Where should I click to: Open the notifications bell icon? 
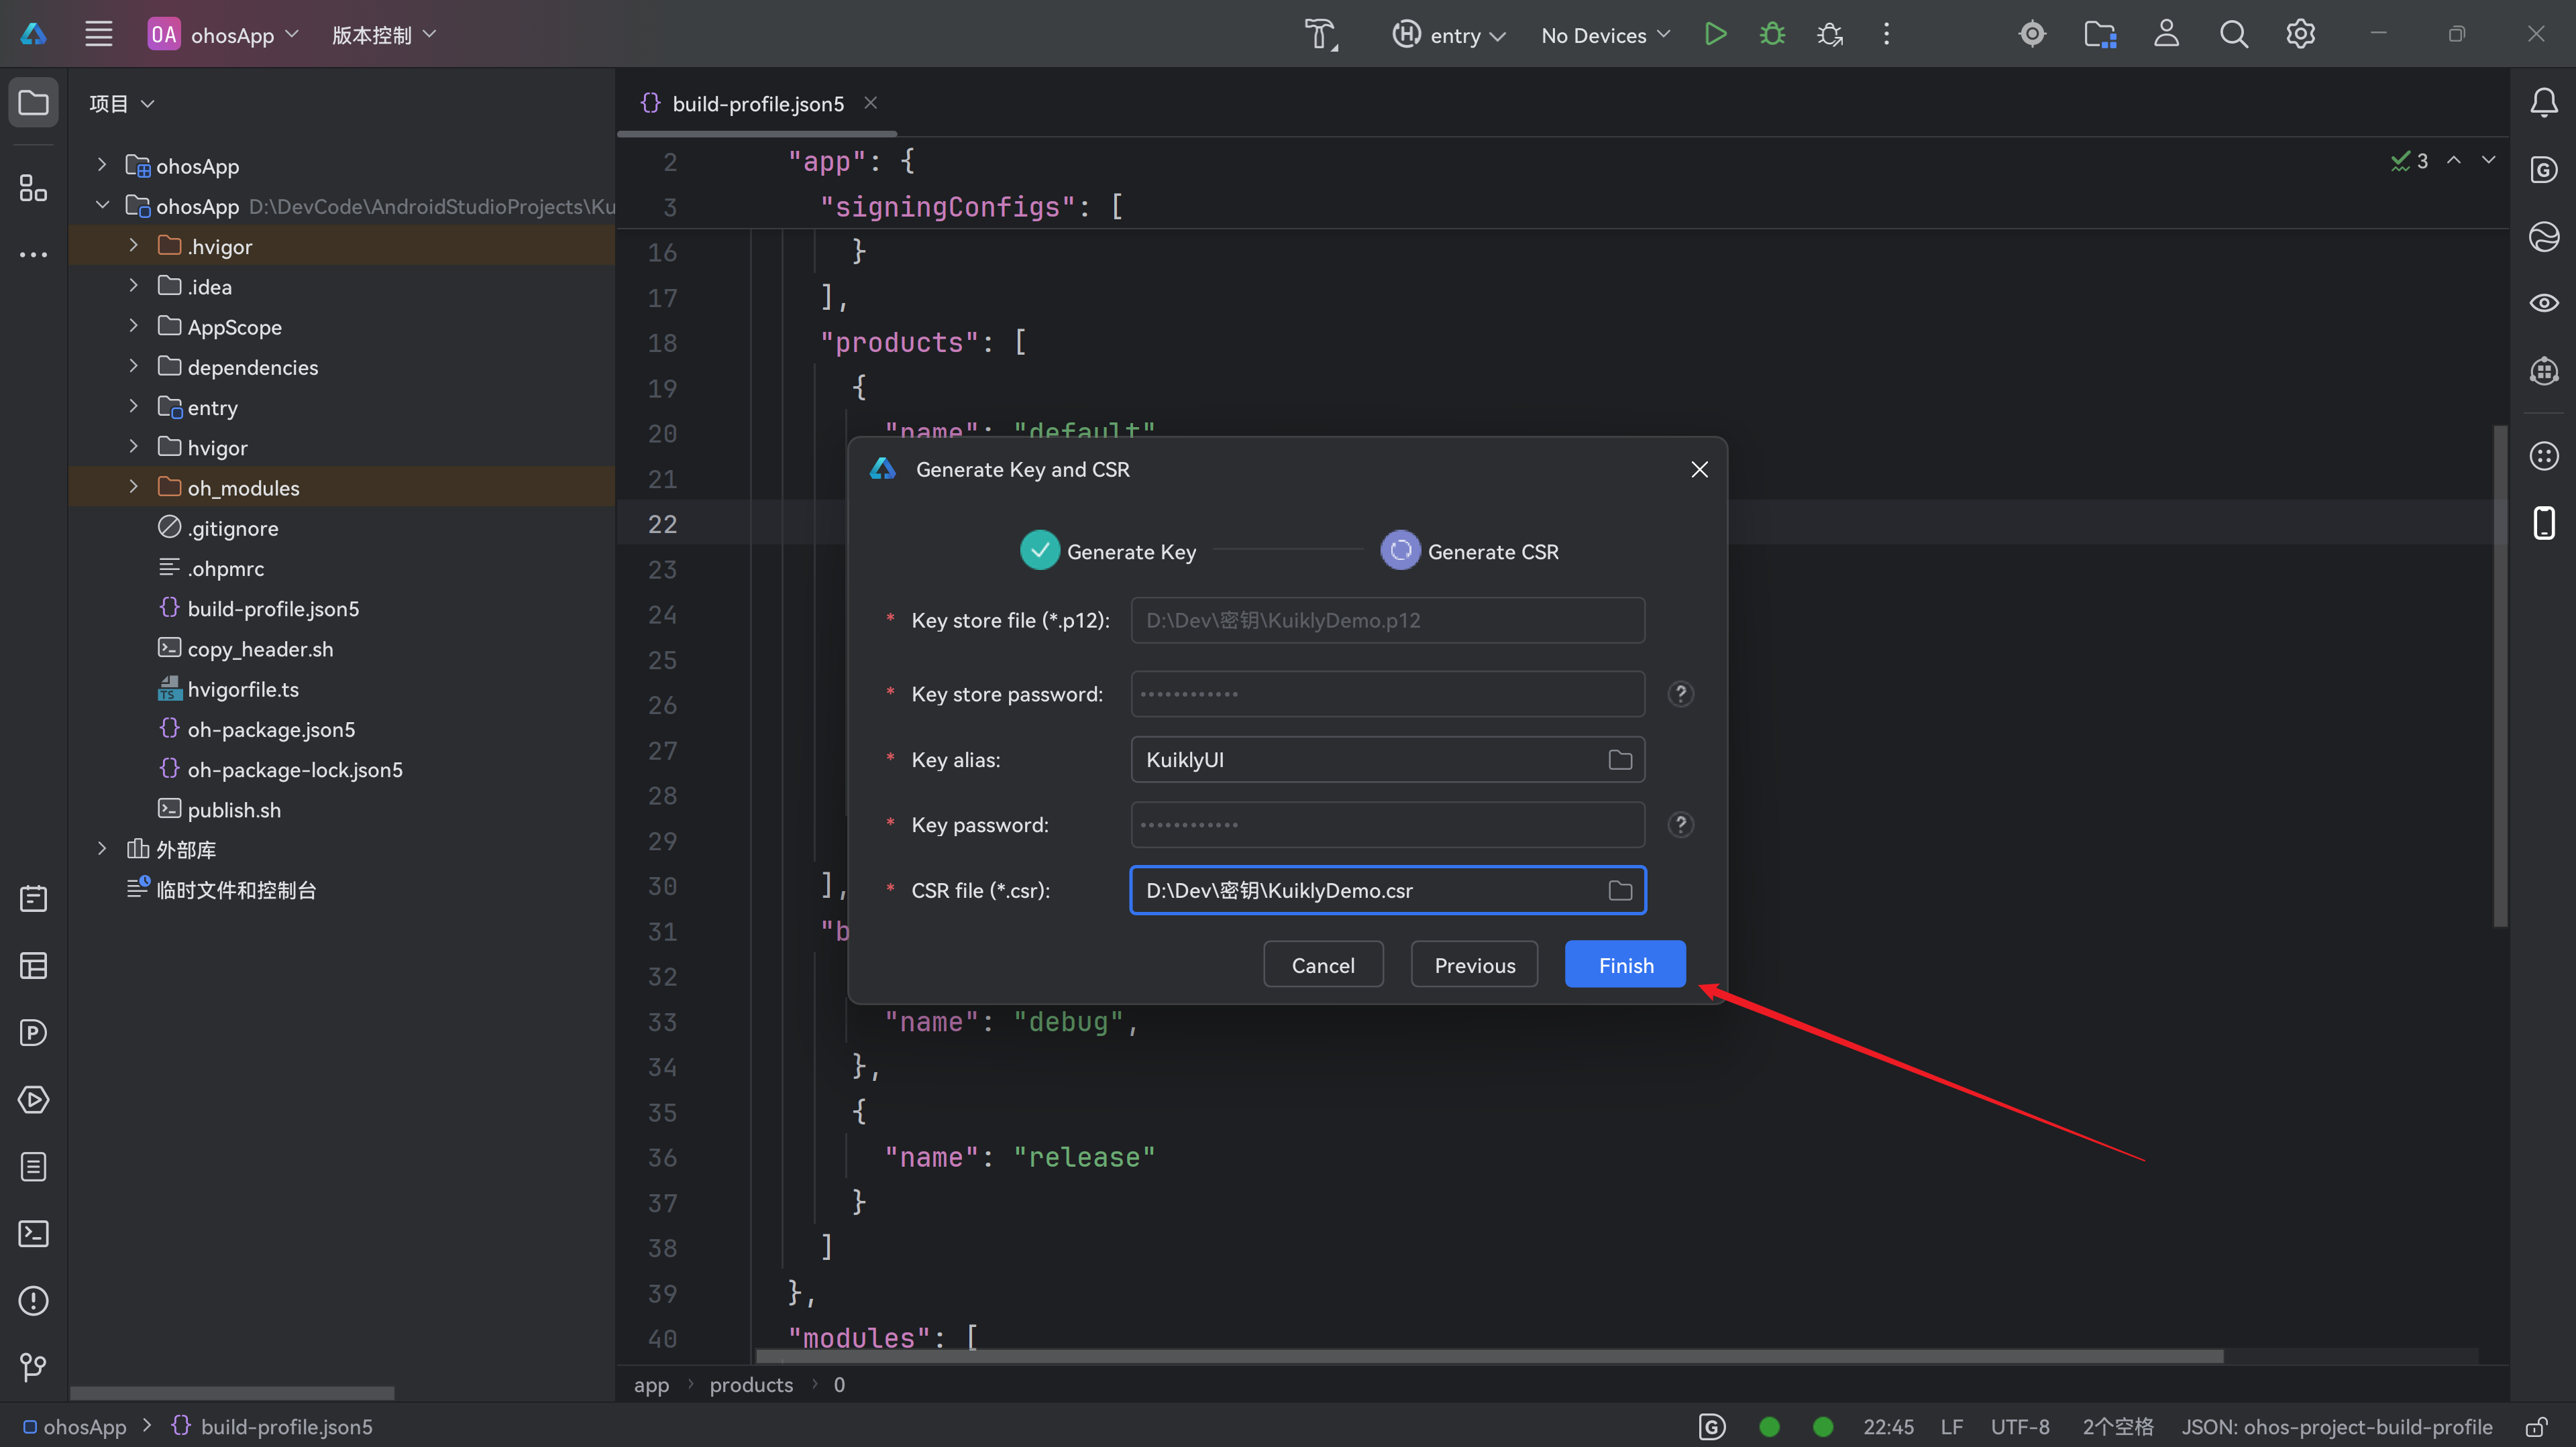[x=2543, y=103]
